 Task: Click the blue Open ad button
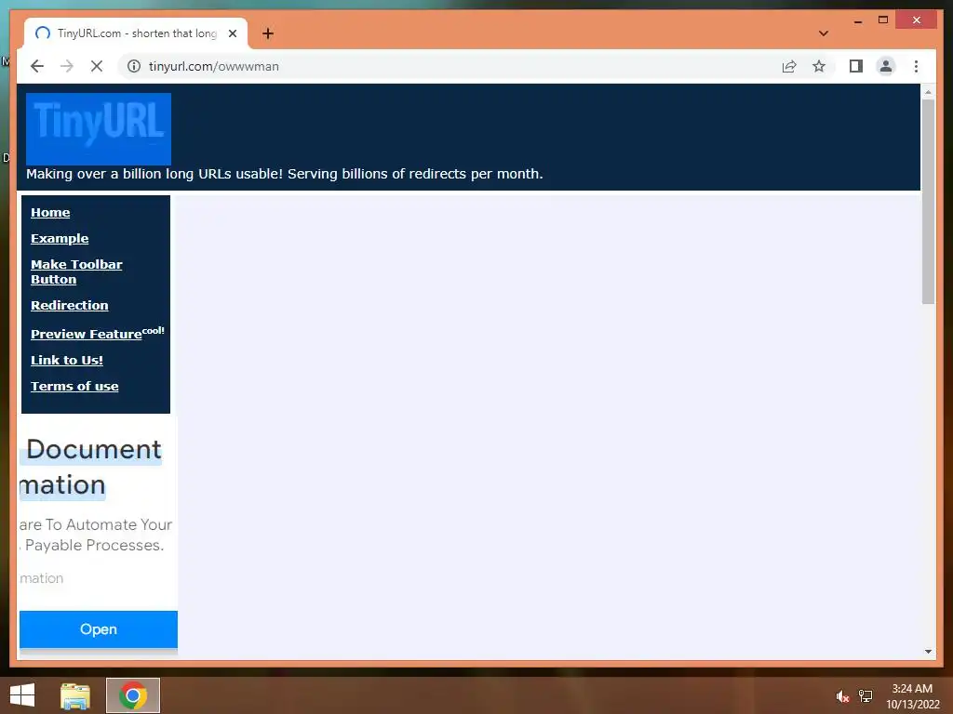pos(99,629)
